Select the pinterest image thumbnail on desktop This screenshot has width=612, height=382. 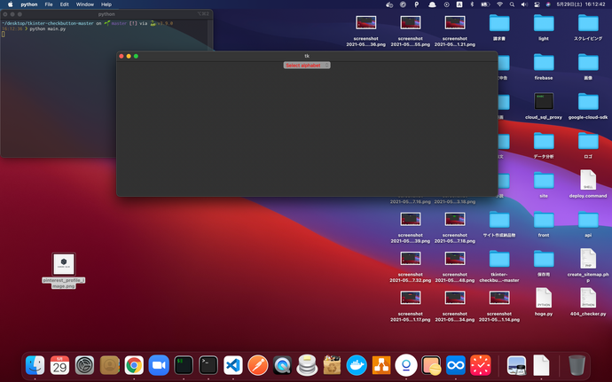[x=64, y=264]
